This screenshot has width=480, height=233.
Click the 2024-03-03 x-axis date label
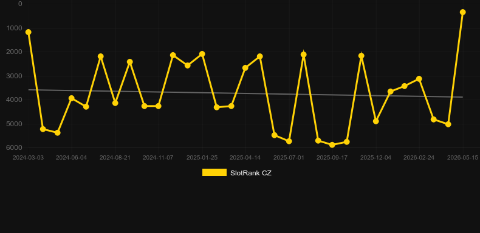click(x=28, y=158)
